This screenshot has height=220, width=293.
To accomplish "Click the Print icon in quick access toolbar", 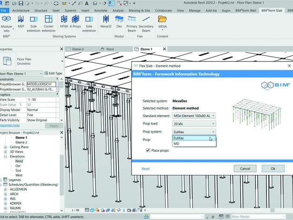I will (56, 3).
